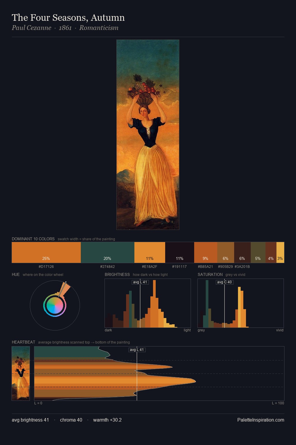Select the first 6% brown swatch #905B29
The image size is (296, 445).
226,252
